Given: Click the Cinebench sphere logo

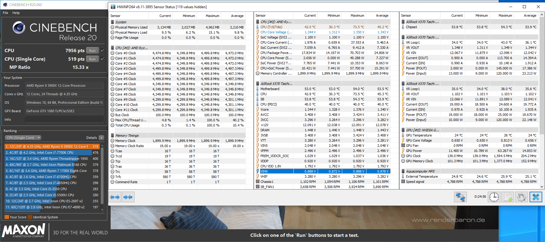Looking at the screenshot, I should coord(19,28).
